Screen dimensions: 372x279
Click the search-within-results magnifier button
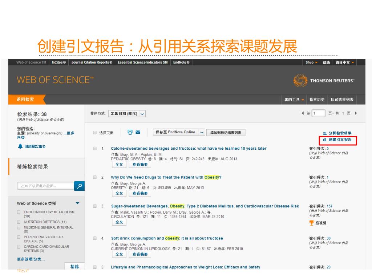[x=79, y=186]
